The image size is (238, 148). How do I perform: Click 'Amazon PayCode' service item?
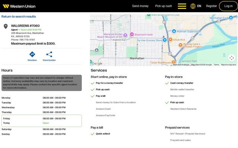click(106, 115)
